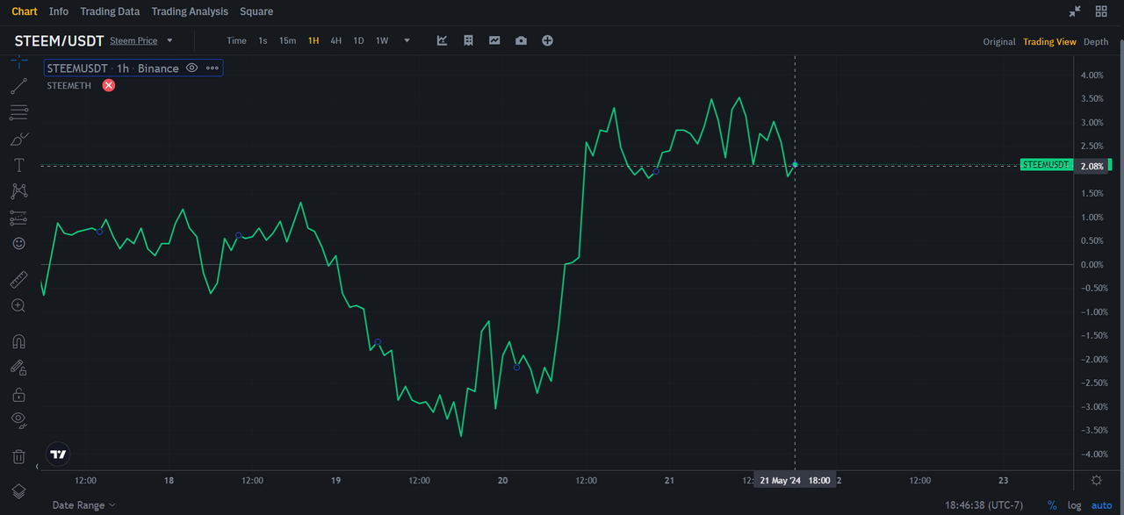The image size is (1124, 515).
Task: Remove STEEMETH comparison with red X
Action: [x=109, y=85]
